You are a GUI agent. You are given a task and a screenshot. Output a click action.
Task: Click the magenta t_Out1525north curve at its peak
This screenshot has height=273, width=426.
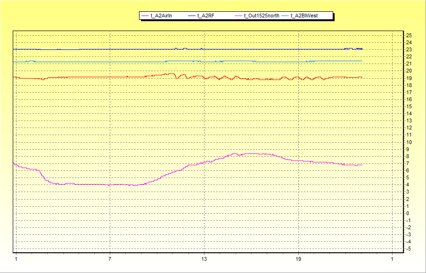click(x=250, y=153)
